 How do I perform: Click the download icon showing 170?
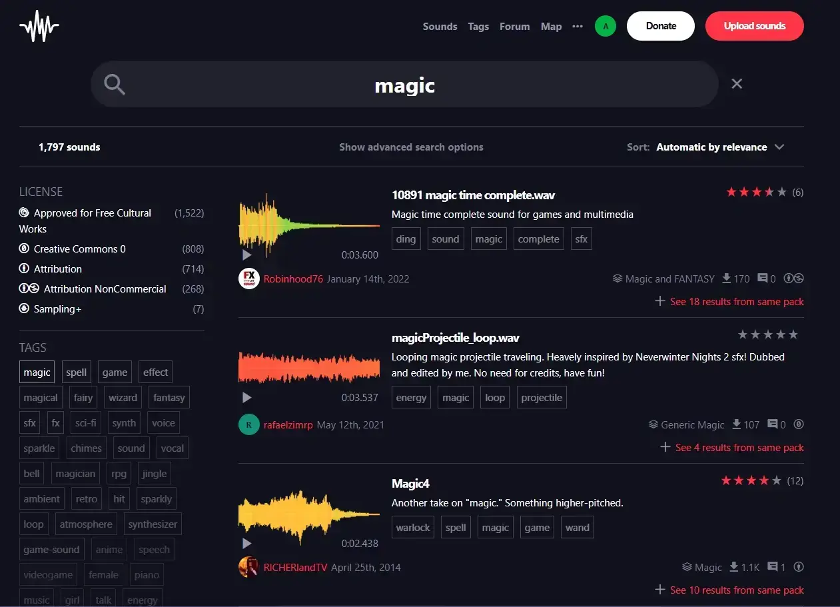[x=727, y=279]
